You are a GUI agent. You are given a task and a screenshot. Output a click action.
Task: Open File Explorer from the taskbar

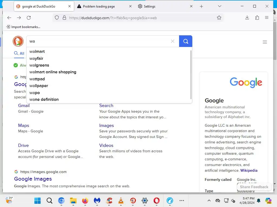pos(73,201)
